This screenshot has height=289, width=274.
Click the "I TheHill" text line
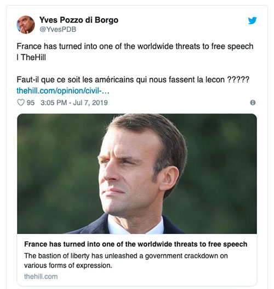pyautogui.click(x=31, y=57)
